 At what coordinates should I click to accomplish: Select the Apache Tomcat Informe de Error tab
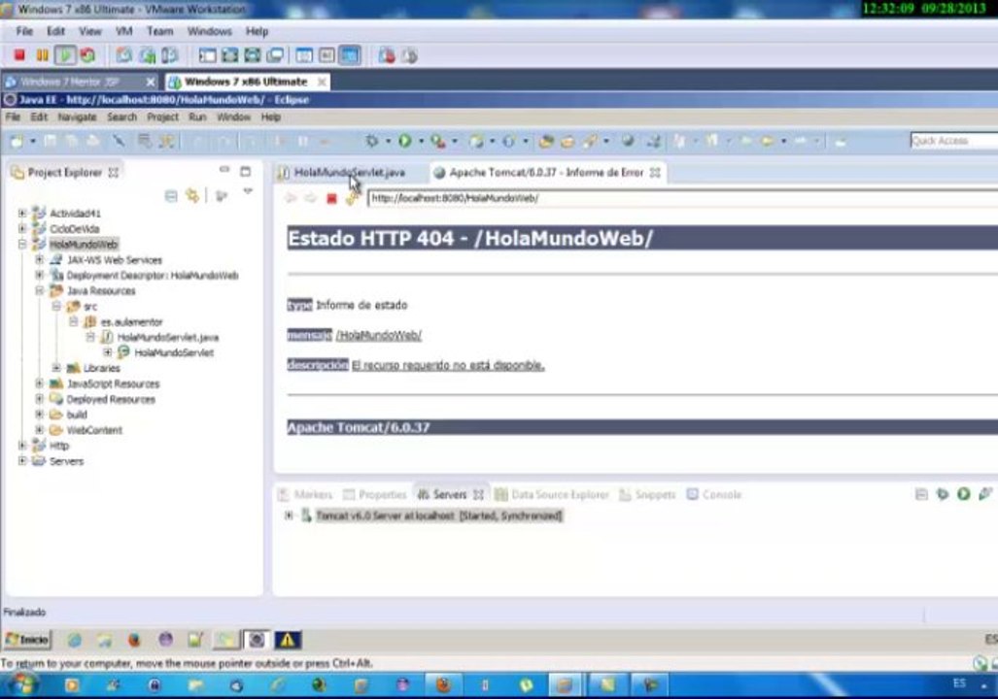click(x=546, y=173)
